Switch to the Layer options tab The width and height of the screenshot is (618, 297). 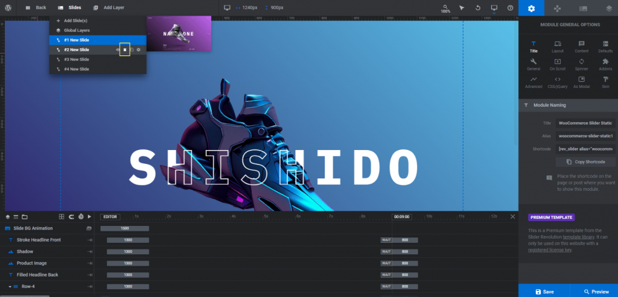tap(608, 8)
